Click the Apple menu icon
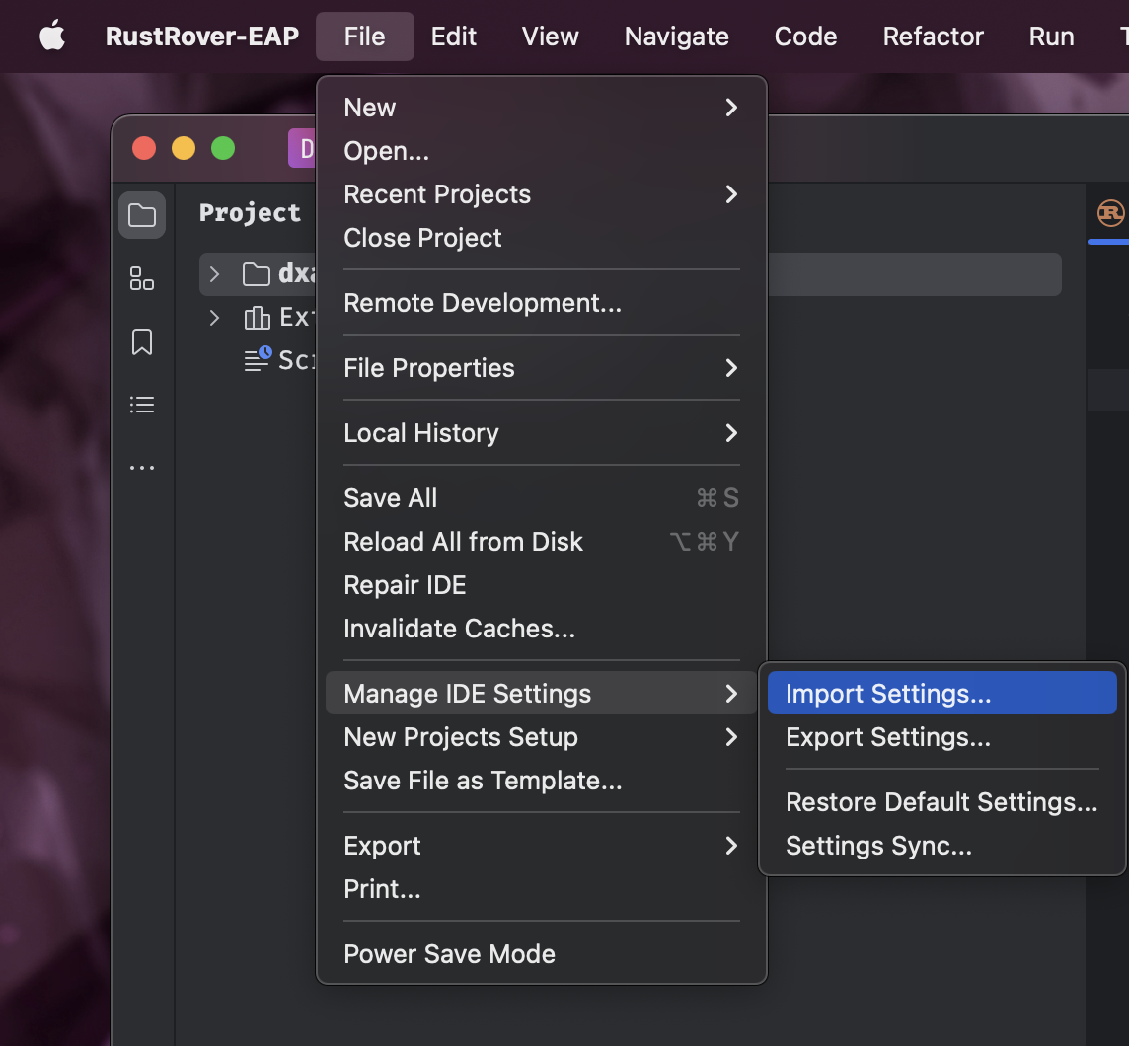The width and height of the screenshot is (1129, 1046). click(51, 37)
